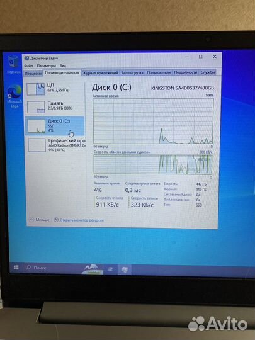Open the Параметры menu
Image resolution: width=255 pixels, height=340 pixels.
click(x=46, y=65)
